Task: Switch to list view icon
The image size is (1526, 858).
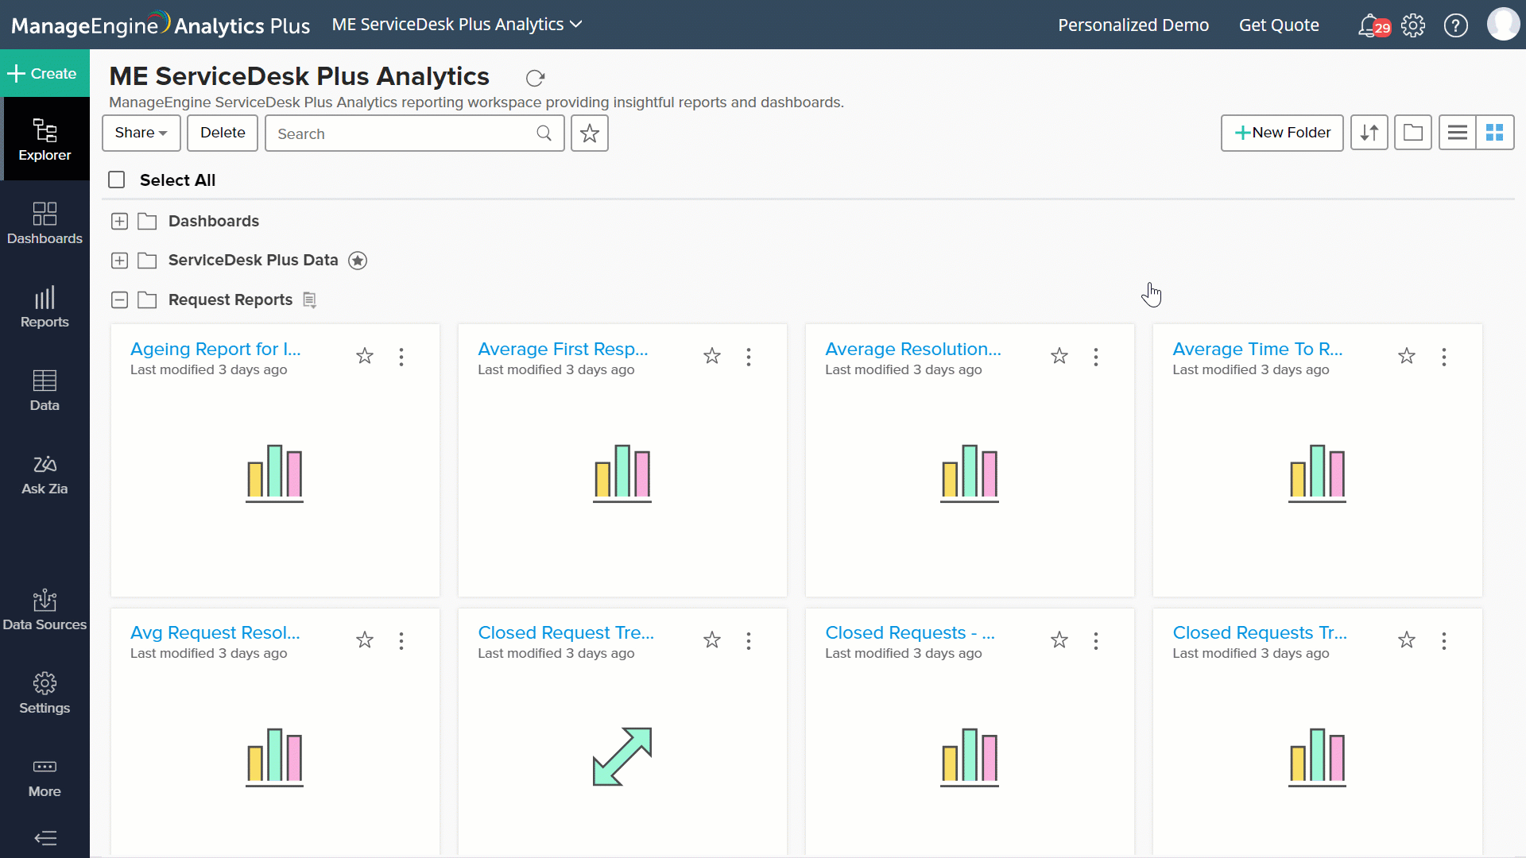Action: tap(1457, 133)
